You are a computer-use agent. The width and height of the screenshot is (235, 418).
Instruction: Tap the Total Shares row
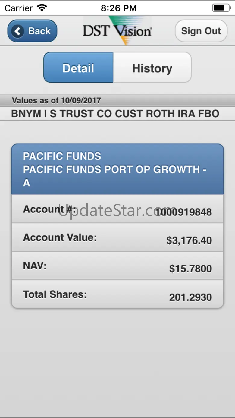pyautogui.click(x=117, y=294)
